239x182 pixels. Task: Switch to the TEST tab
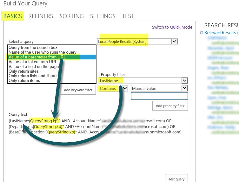128,16
